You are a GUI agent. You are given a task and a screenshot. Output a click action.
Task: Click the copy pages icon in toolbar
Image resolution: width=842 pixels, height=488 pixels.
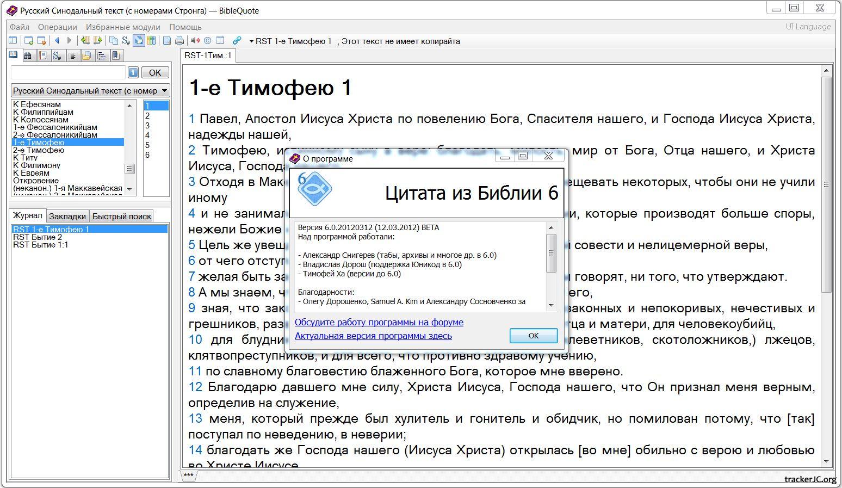(113, 41)
